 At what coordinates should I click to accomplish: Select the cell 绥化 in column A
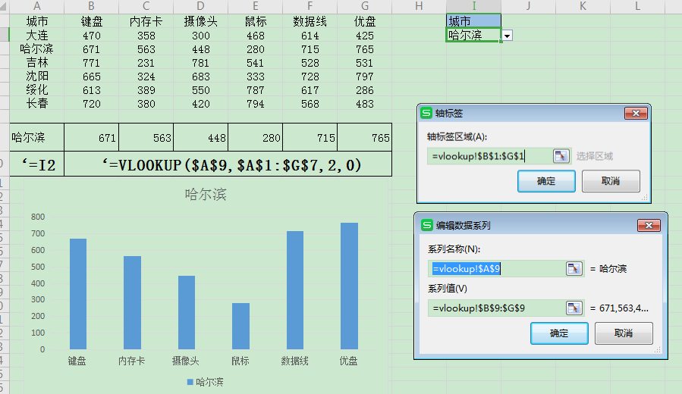click(37, 90)
